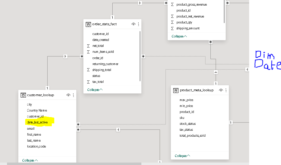281x165 pixels.
Task: Select the total_products_sold field
Action: click(x=192, y=136)
